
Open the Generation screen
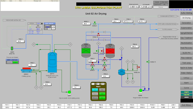pyautogui.click(x=186, y=23)
